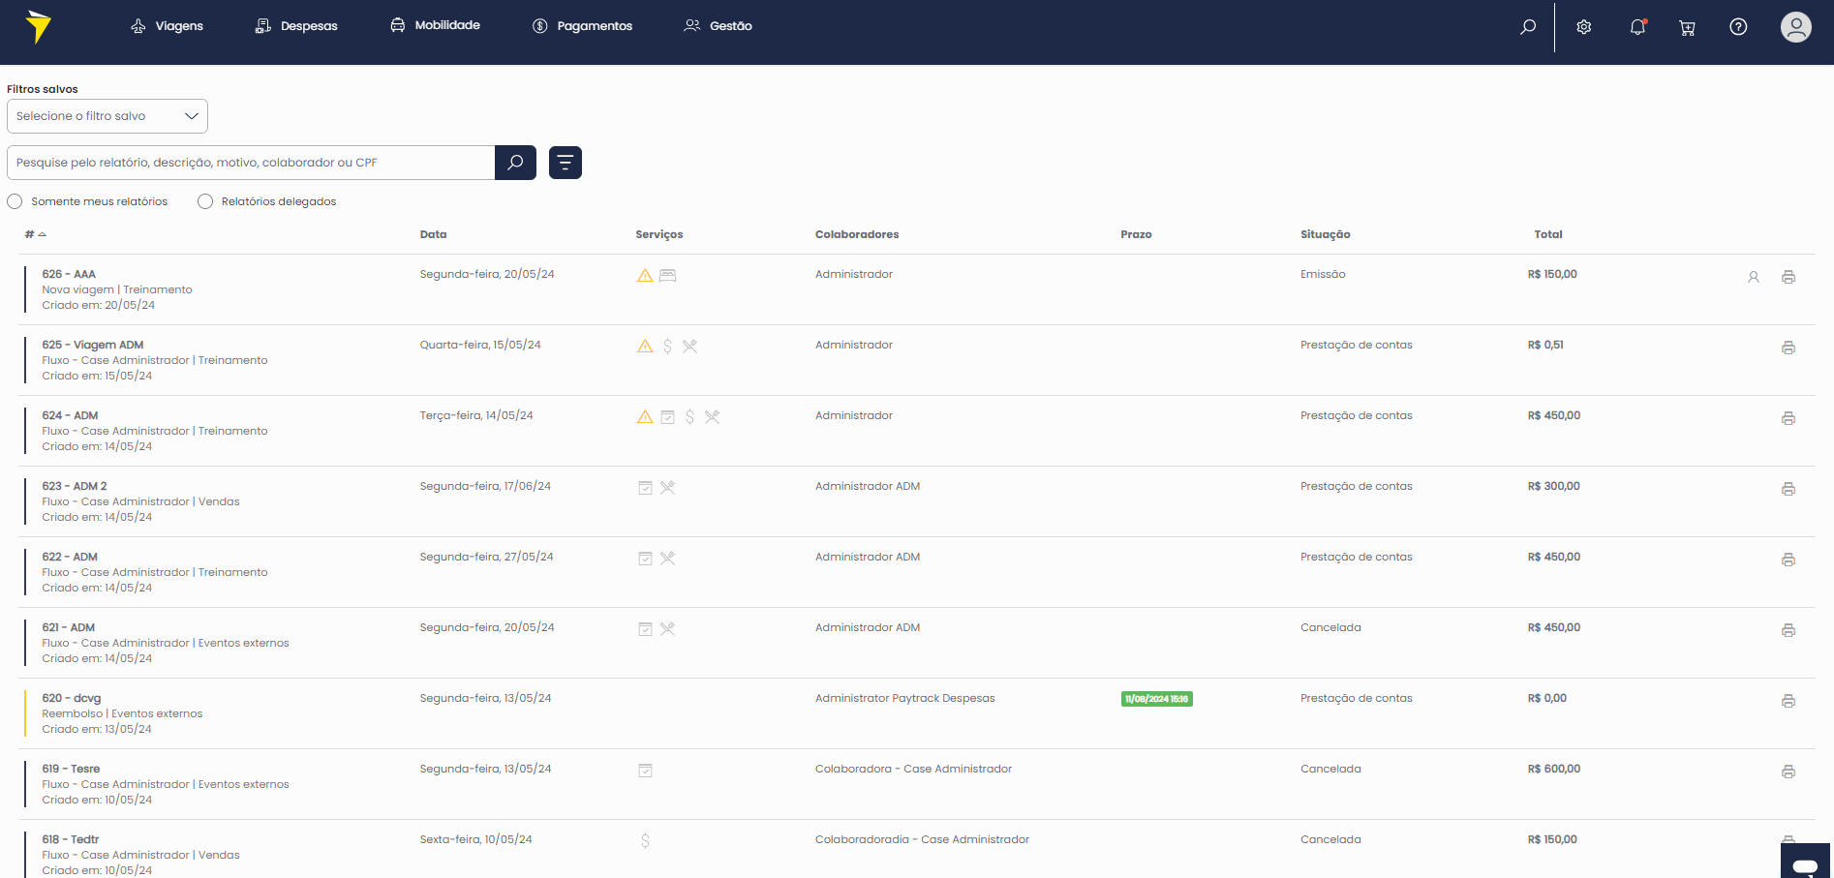Open the chat widget button

pyautogui.click(x=1805, y=861)
